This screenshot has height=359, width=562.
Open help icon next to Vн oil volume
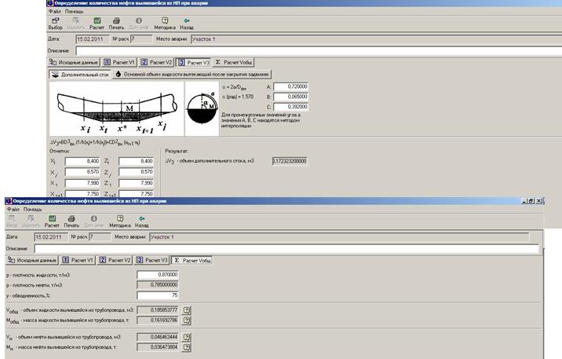point(187,335)
